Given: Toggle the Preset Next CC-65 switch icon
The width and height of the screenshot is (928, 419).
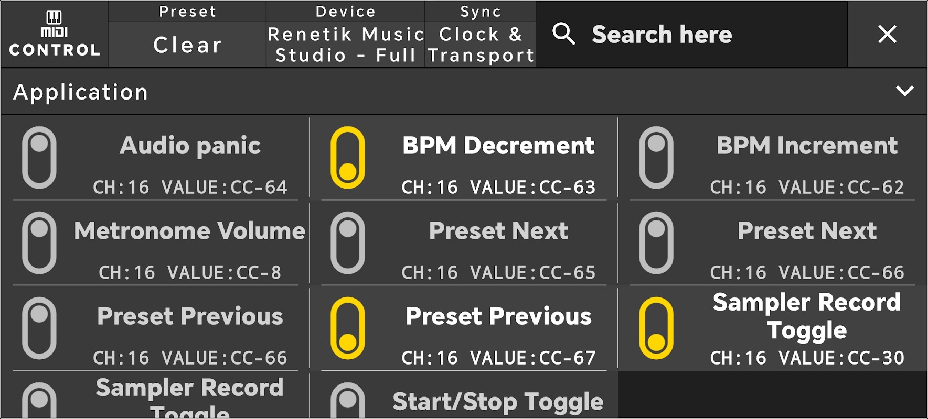Looking at the screenshot, I should click(x=348, y=242).
